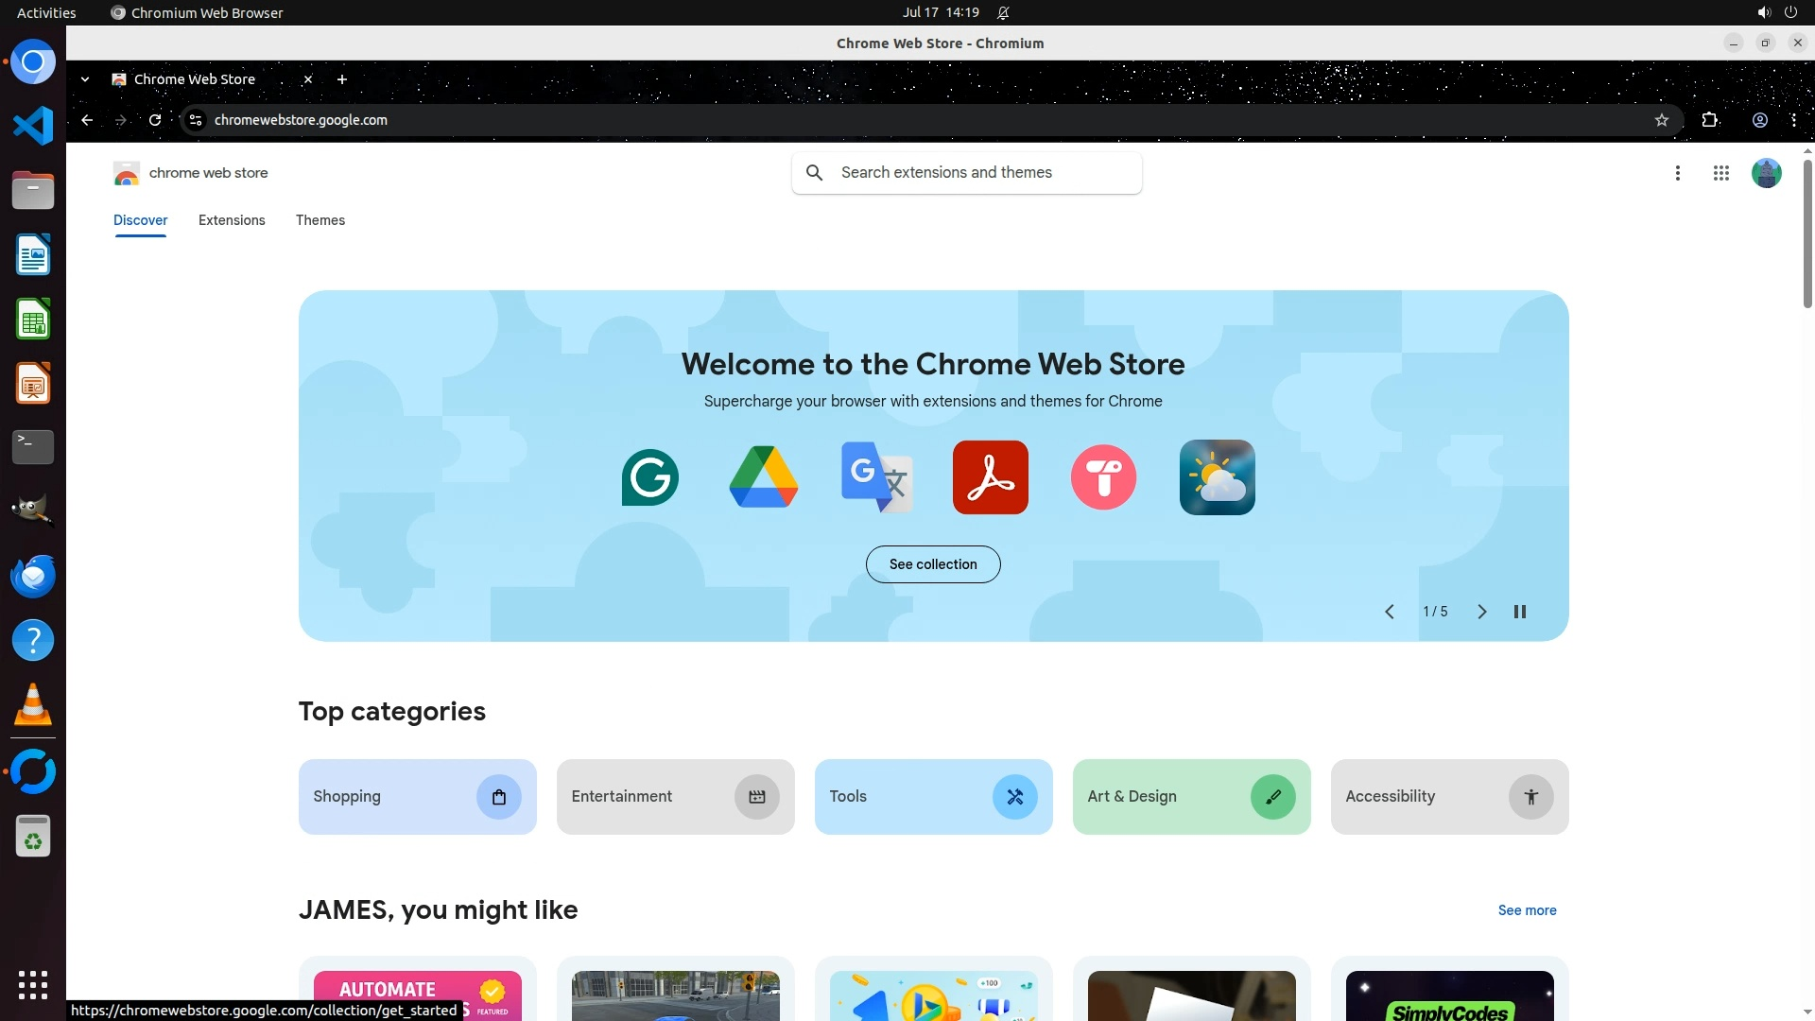Open the Extensions puzzle icon in the toolbar
Viewport: 1815px width, 1021px height.
tap(1709, 120)
